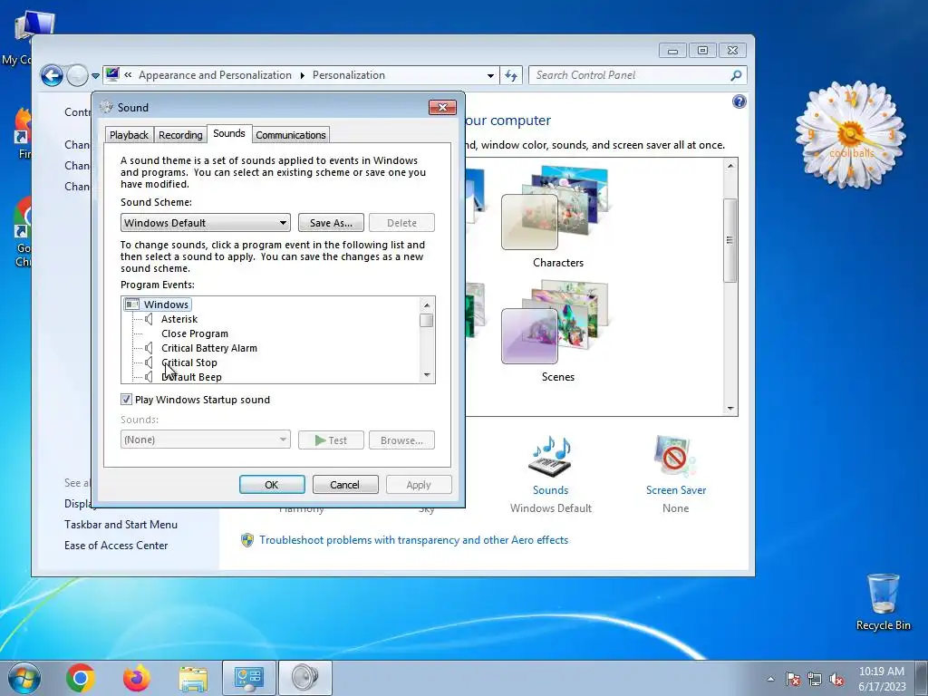The width and height of the screenshot is (928, 696).
Task: Click Cancel in the Sound dialog
Action: pyautogui.click(x=345, y=485)
